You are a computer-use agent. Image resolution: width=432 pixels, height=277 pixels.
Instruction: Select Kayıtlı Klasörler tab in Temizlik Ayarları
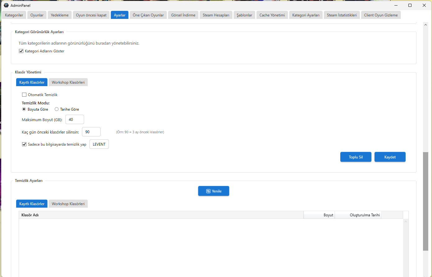pos(32,204)
